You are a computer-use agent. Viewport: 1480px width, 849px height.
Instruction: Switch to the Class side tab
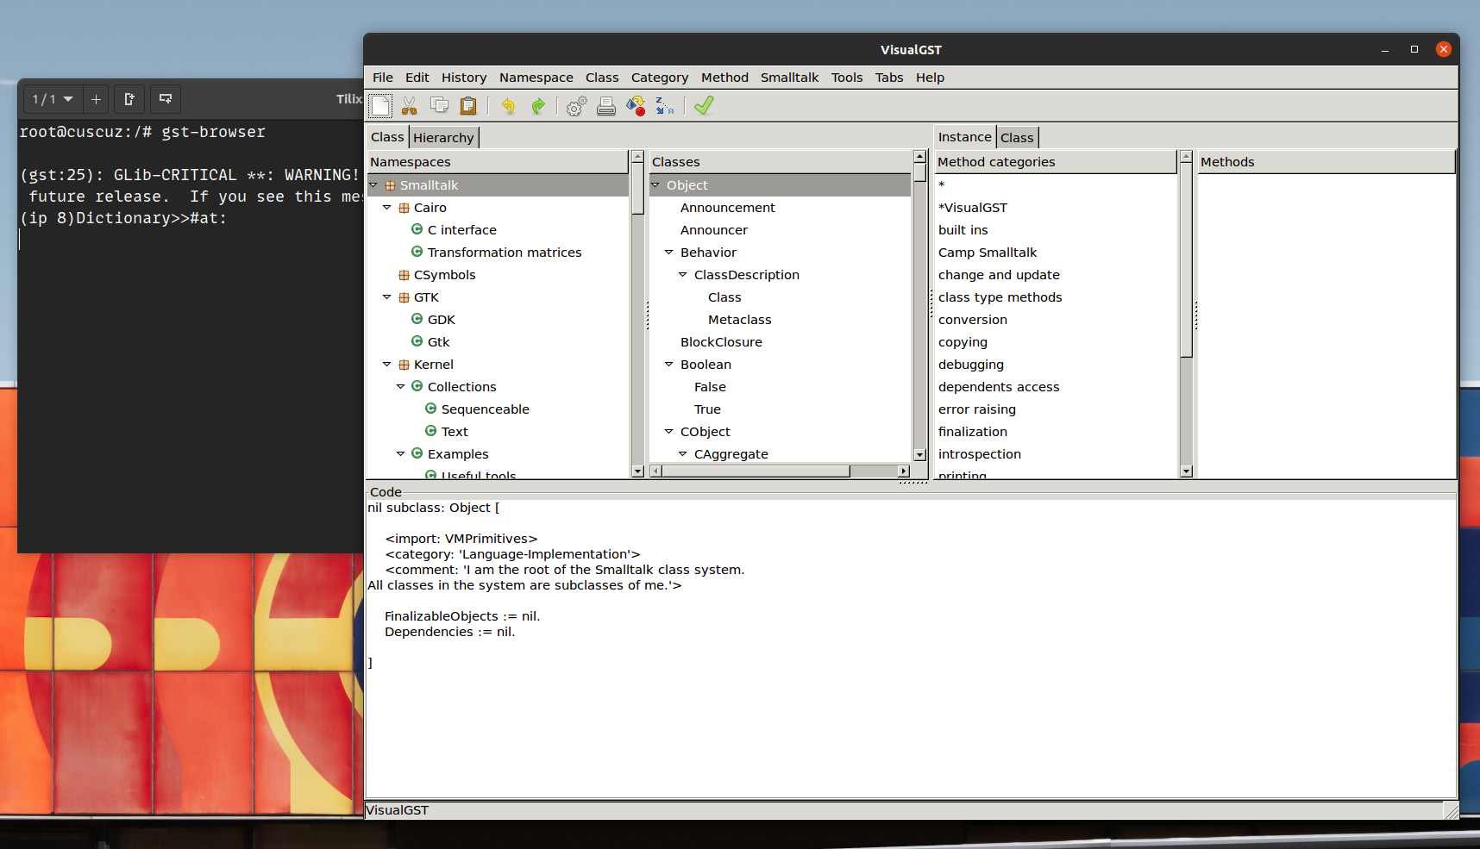coord(1017,138)
